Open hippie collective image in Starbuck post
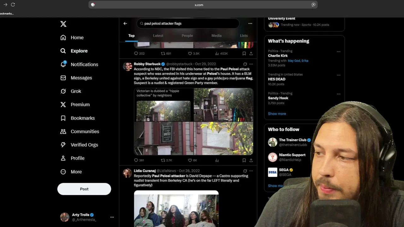The width and height of the screenshot is (404, 227). click(163, 105)
